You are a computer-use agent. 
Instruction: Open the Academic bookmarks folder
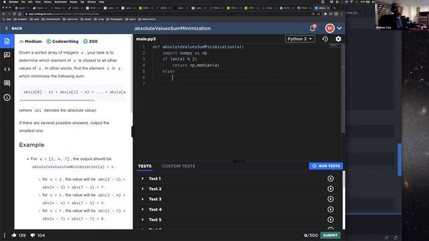coord(21,19)
